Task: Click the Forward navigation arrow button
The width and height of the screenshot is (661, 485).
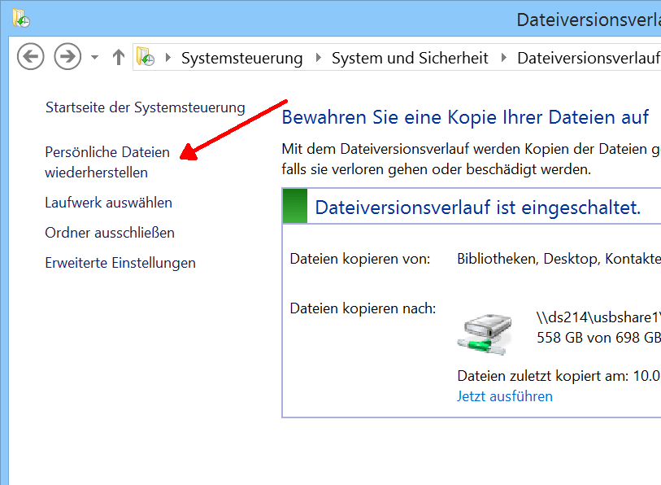Action: (x=67, y=57)
